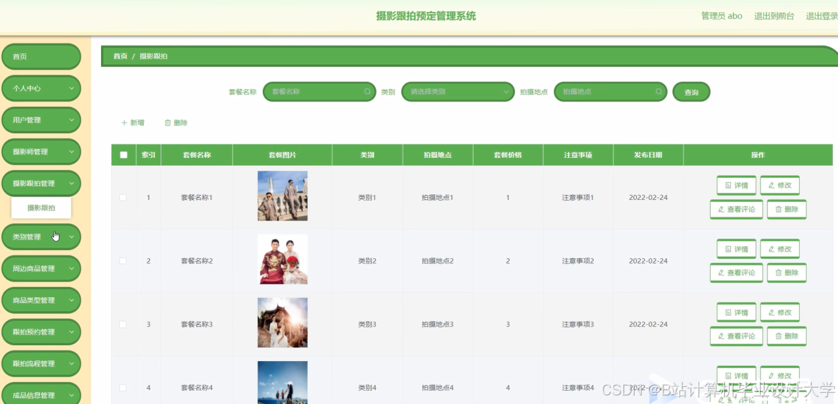The width and height of the screenshot is (838, 404).
Task: Click 删除 for 套餐名称1 row
Action: [x=786, y=209]
